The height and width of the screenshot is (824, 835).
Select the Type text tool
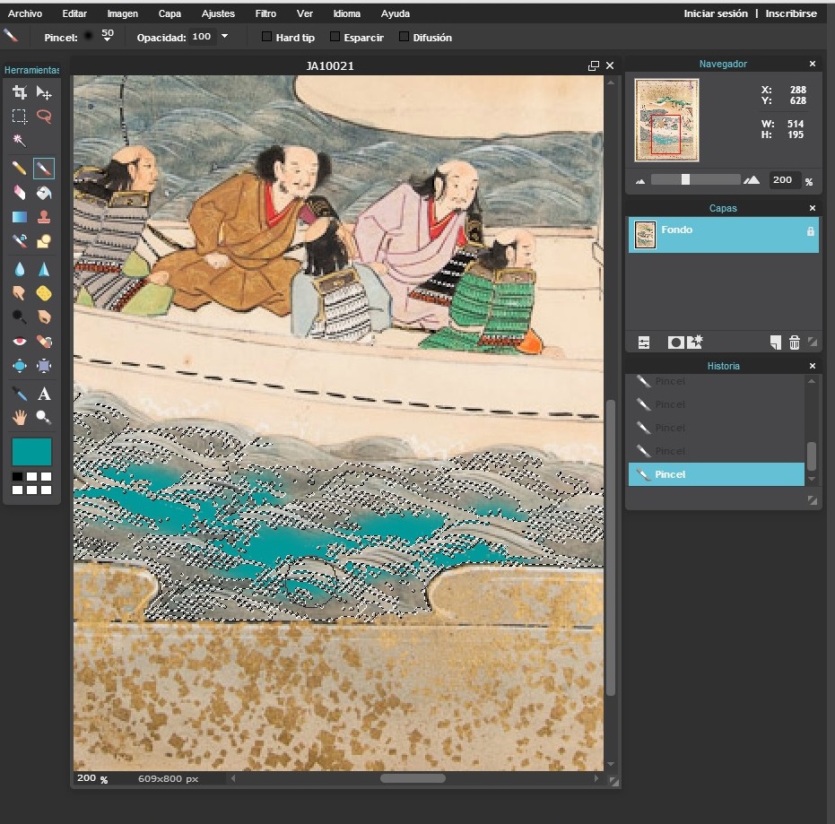44,394
